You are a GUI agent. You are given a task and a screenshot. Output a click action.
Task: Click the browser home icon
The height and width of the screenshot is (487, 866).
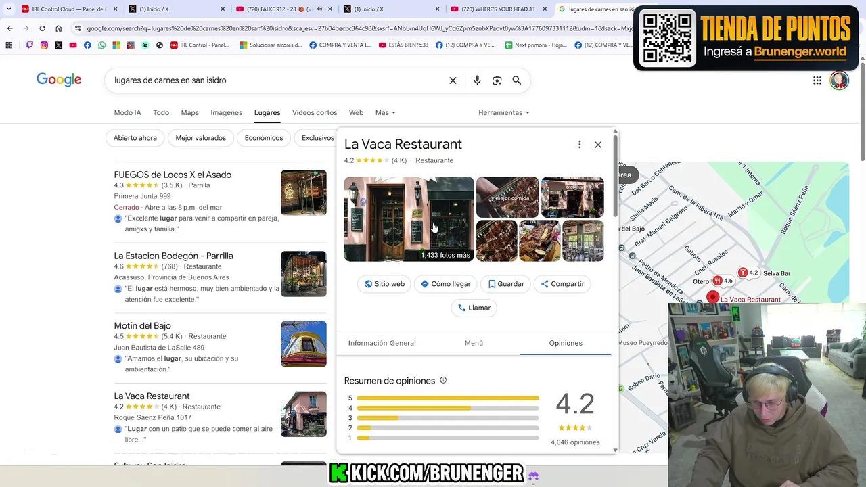coord(58,28)
